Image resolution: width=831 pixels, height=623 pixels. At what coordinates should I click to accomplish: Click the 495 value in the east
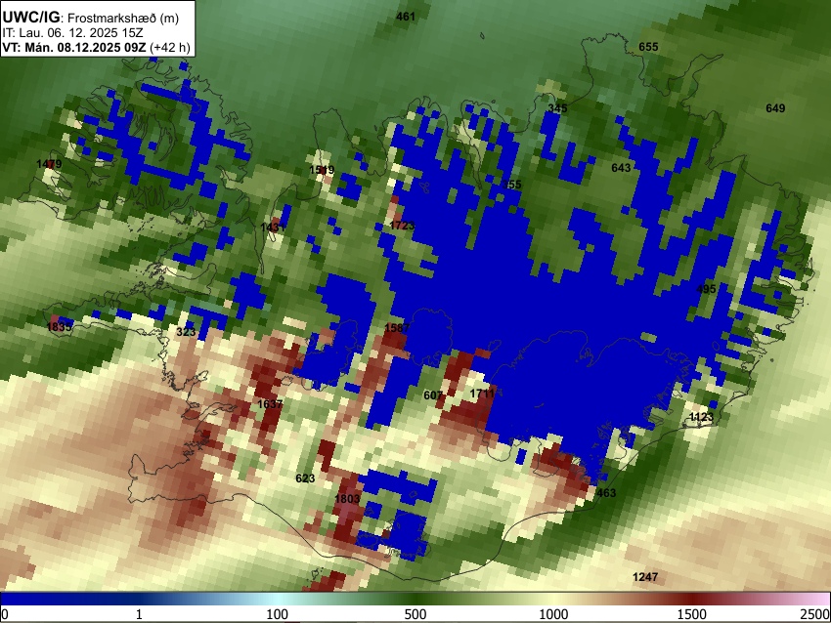706,289
